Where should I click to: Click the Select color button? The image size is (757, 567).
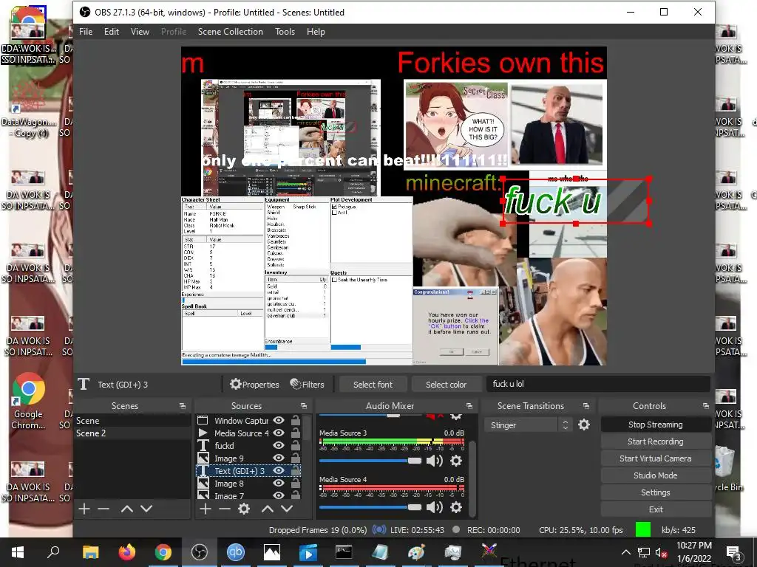click(446, 384)
